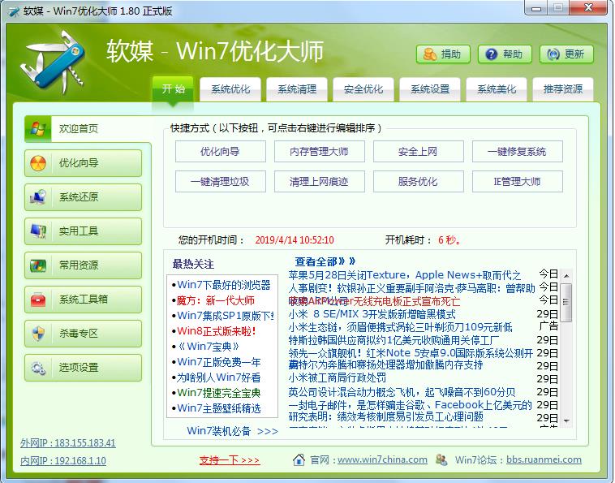Click the Swiss army knife logo
615x483 pixels.
(54, 61)
